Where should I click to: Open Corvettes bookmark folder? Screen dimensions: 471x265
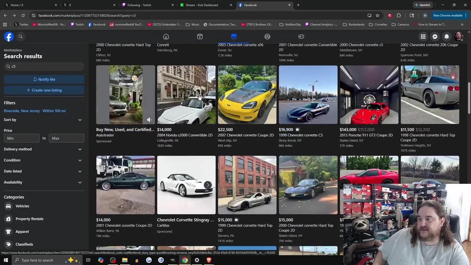pos(377,25)
